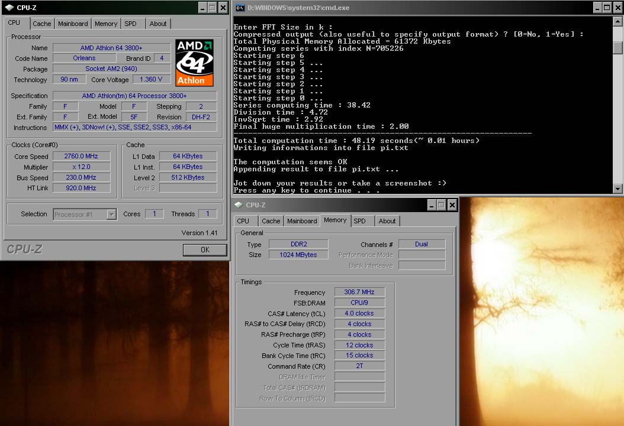This screenshot has height=426, width=624.
Task: Open the Memory tab in the top CPU-Z window
Action: click(106, 24)
